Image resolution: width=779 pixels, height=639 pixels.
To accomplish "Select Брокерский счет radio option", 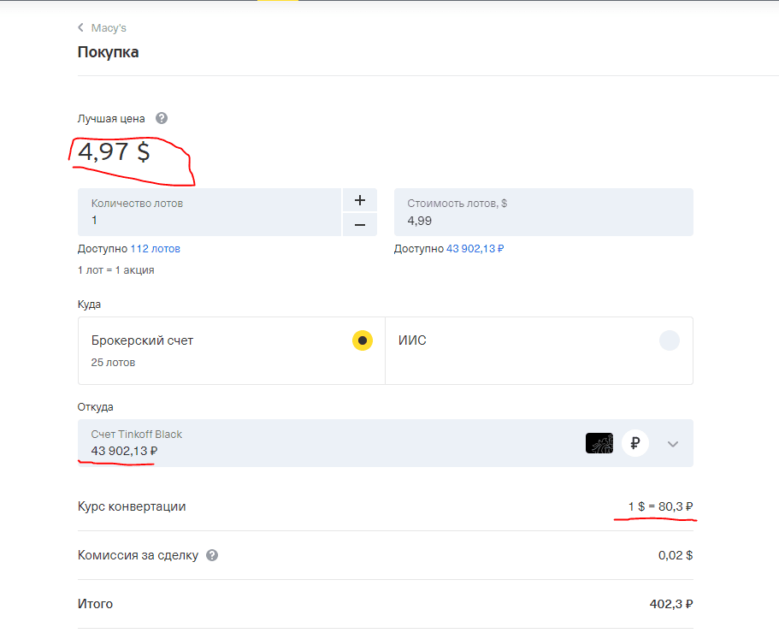I will 363,340.
